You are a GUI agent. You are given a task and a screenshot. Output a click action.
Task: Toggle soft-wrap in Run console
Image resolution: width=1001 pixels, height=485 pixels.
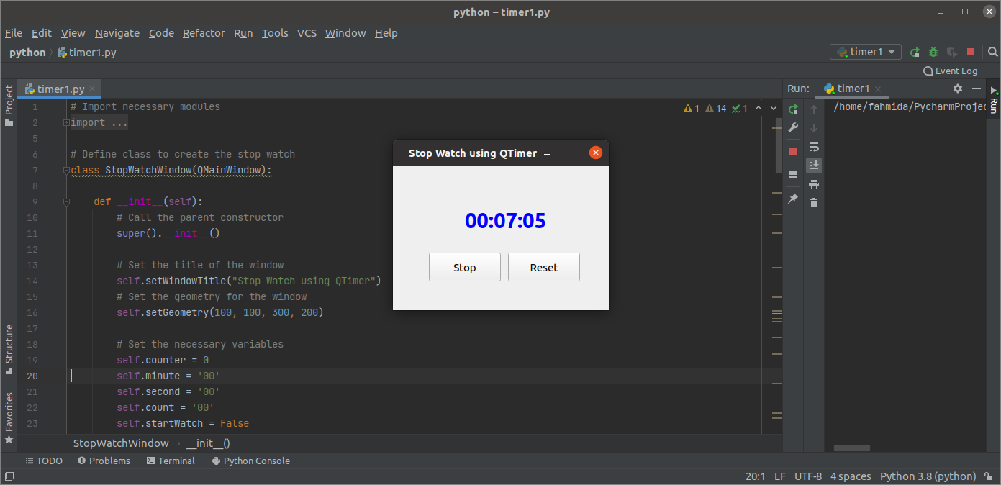click(x=814, y=147)
